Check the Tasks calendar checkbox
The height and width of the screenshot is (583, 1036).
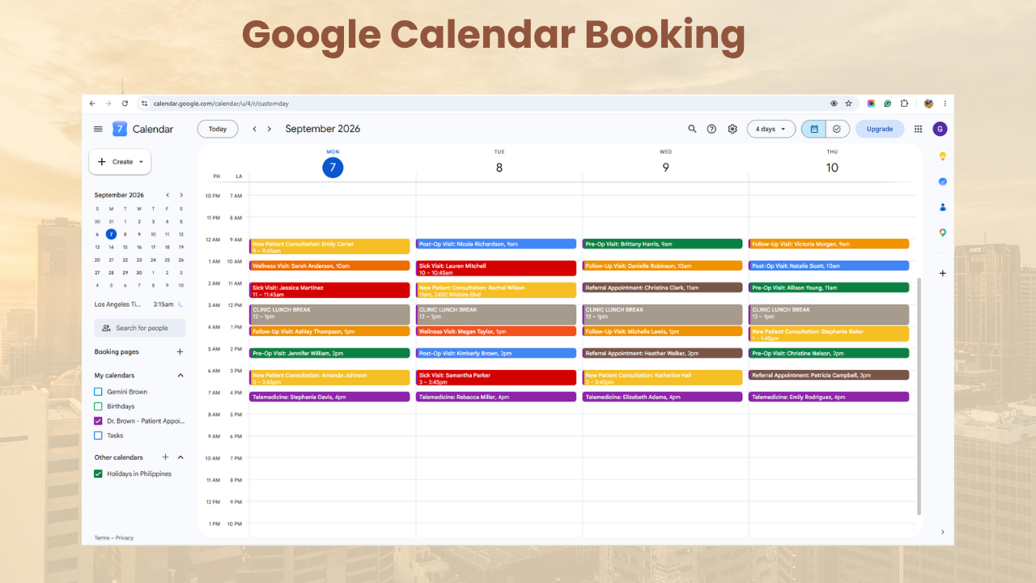[99, 436]
